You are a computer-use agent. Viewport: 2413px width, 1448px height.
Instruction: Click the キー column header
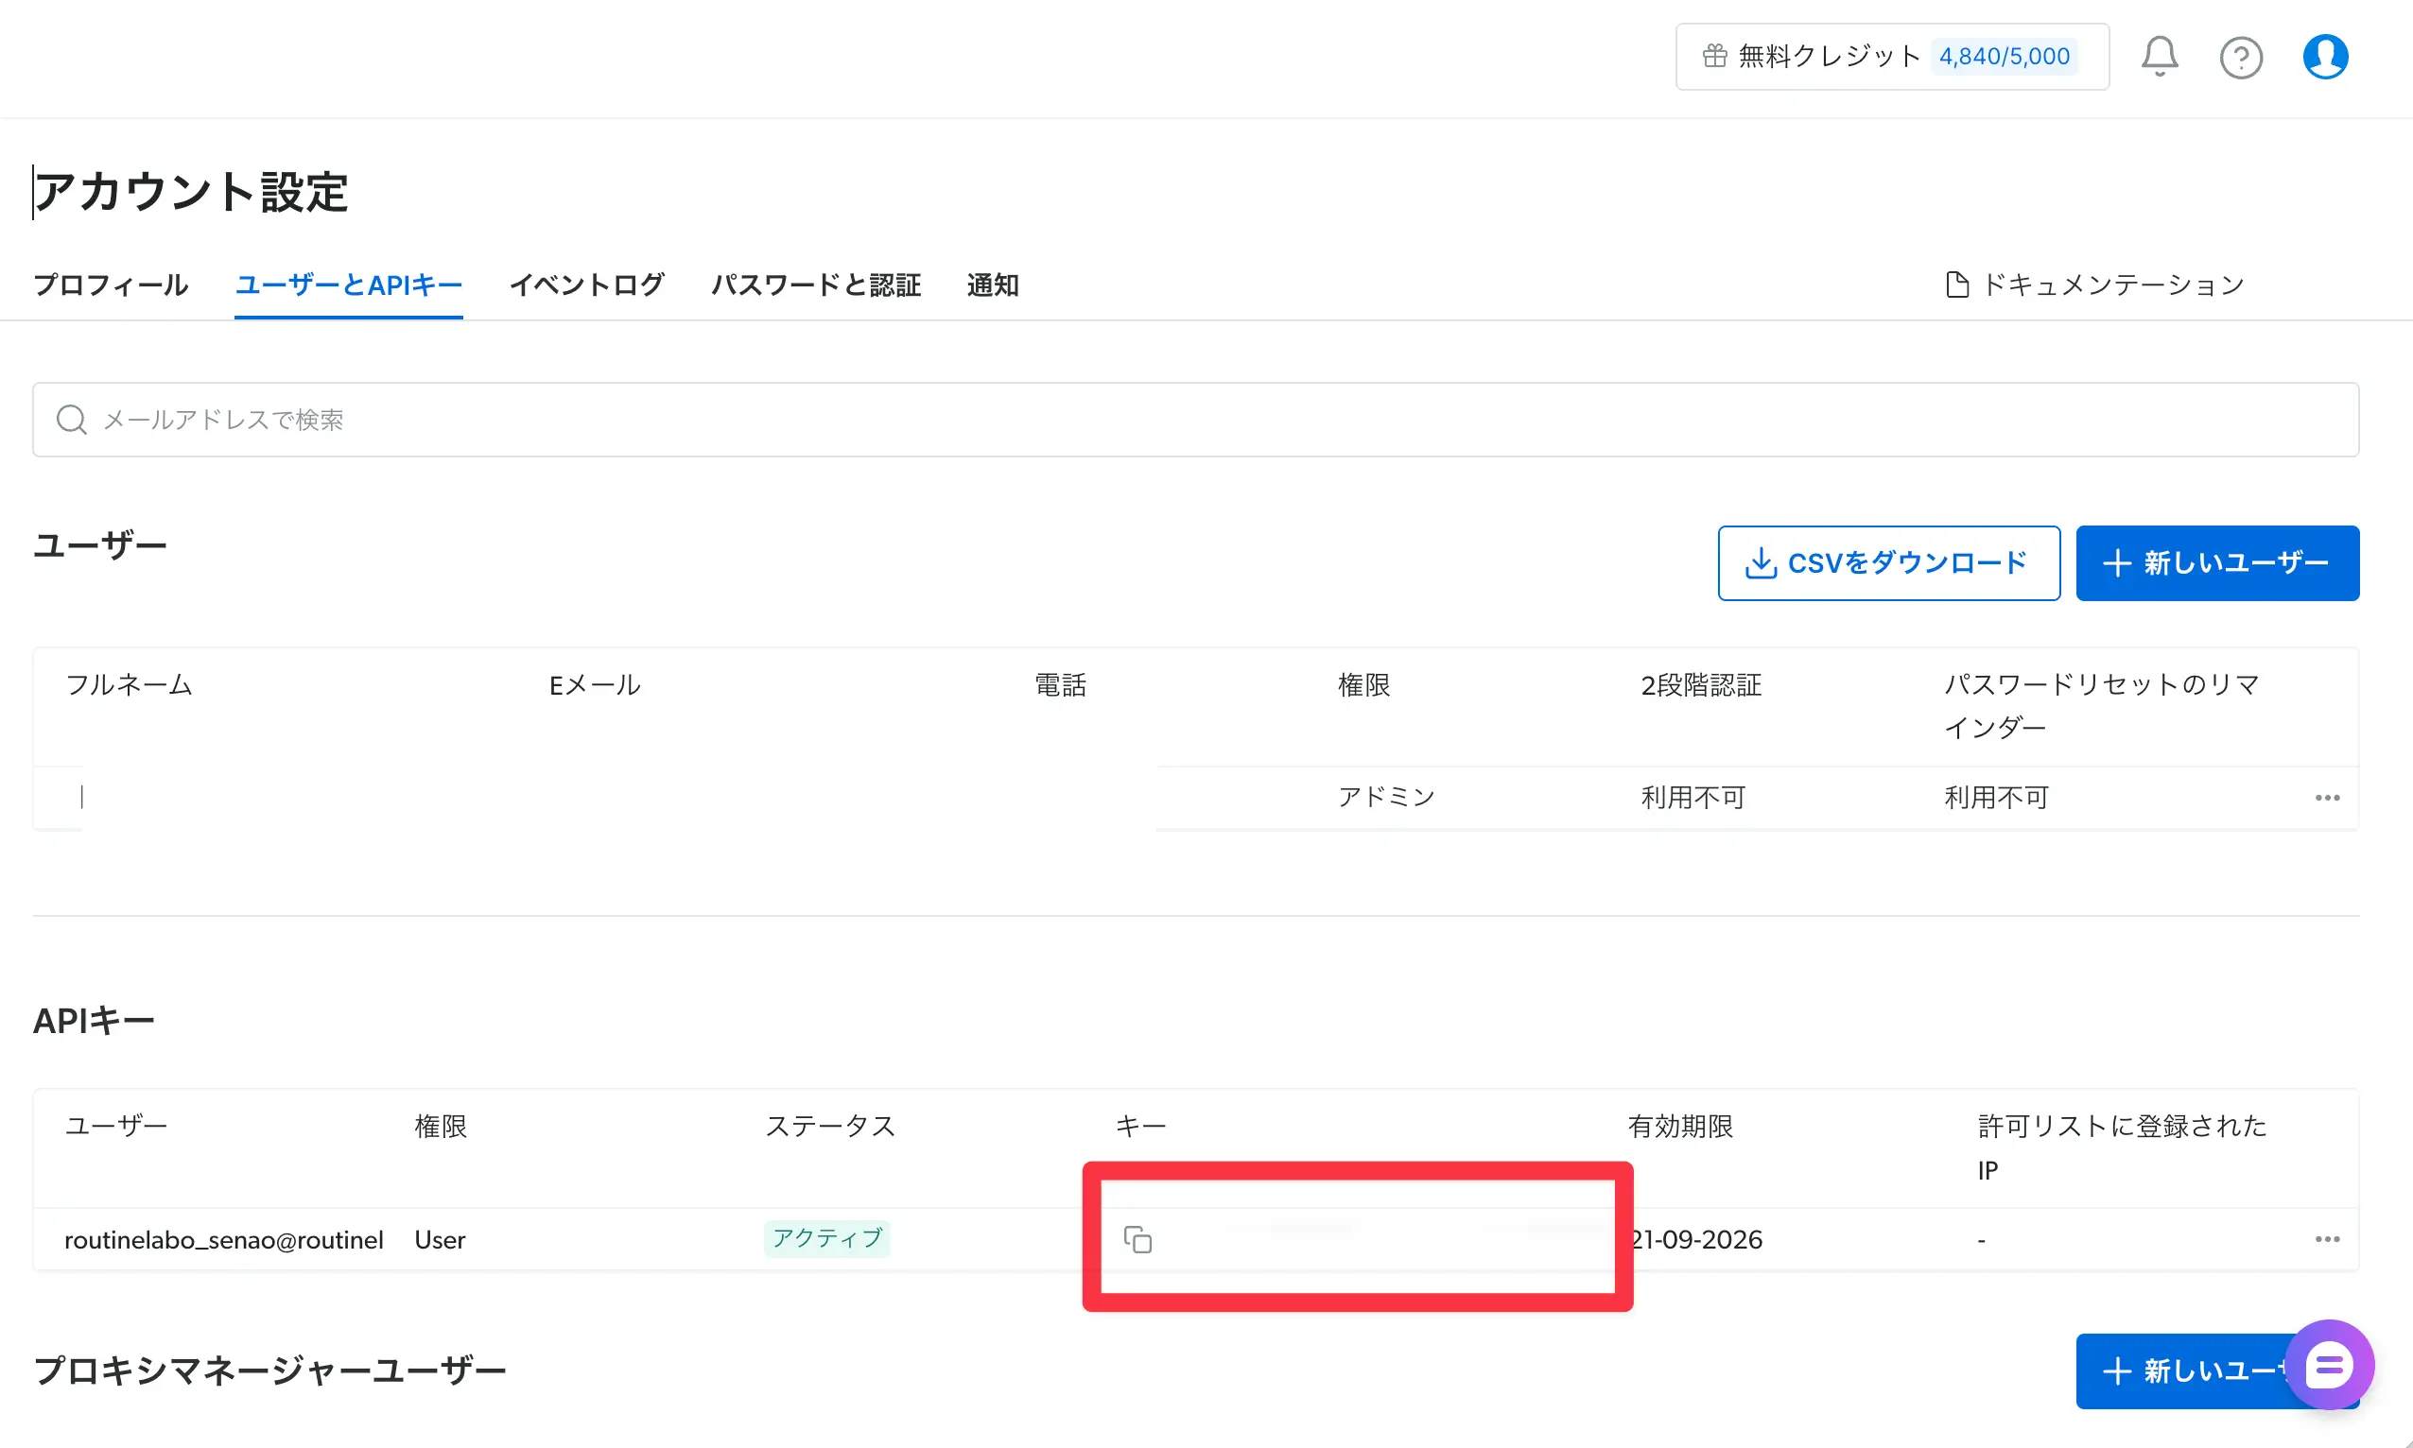tap(1140, 1126)
